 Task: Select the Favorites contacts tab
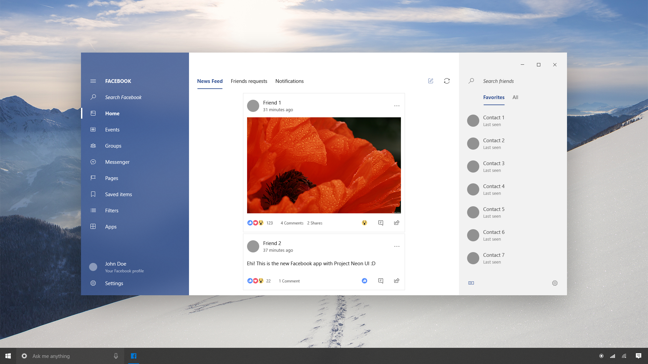(494, 97)
